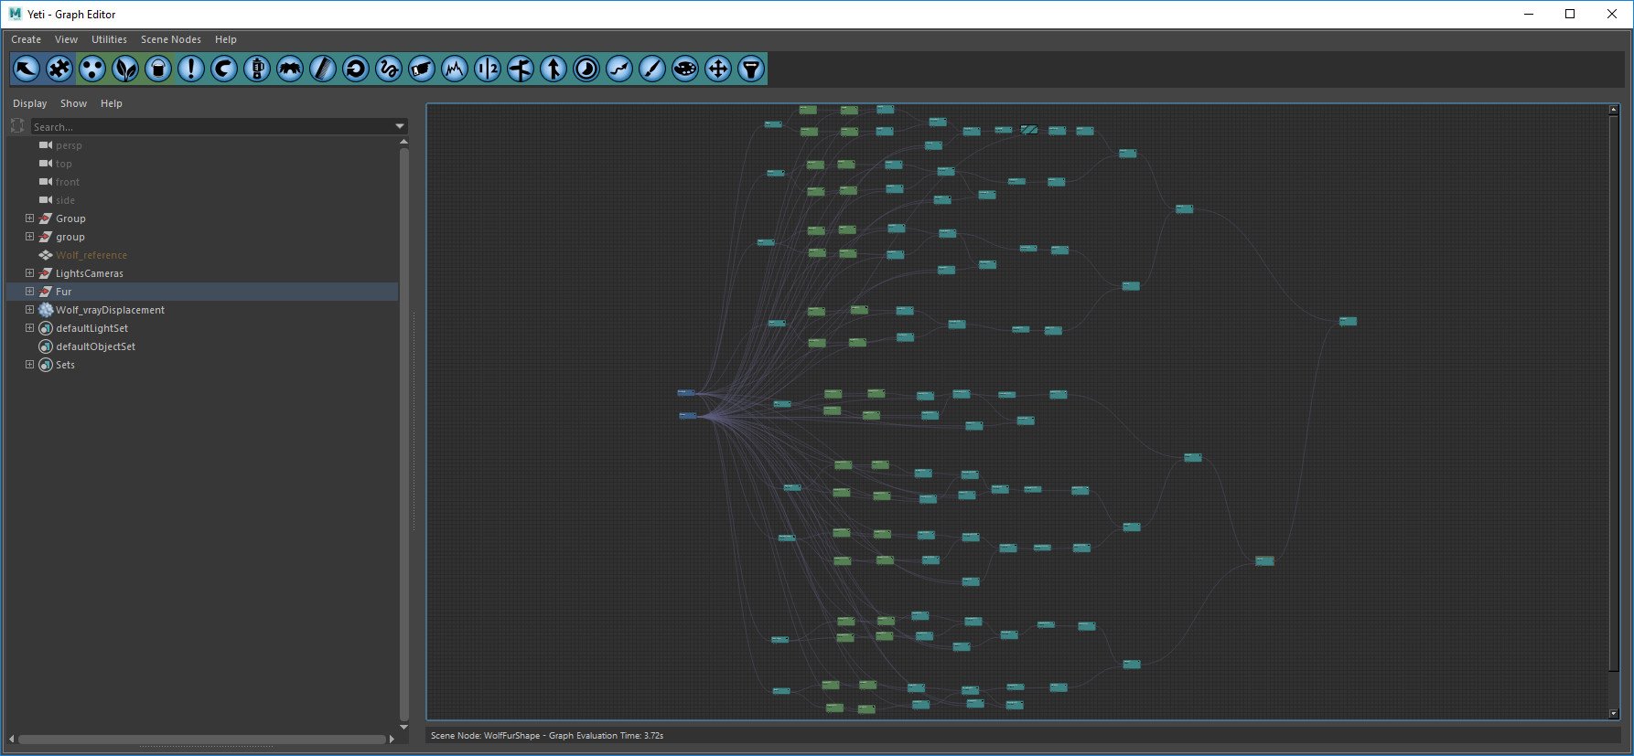1634x756 pixels.
Task: Click the four-way move arrows icon
Action: tap(718, 69)
